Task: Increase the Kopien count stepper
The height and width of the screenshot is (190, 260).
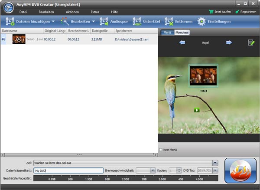Action: [179, 169]
